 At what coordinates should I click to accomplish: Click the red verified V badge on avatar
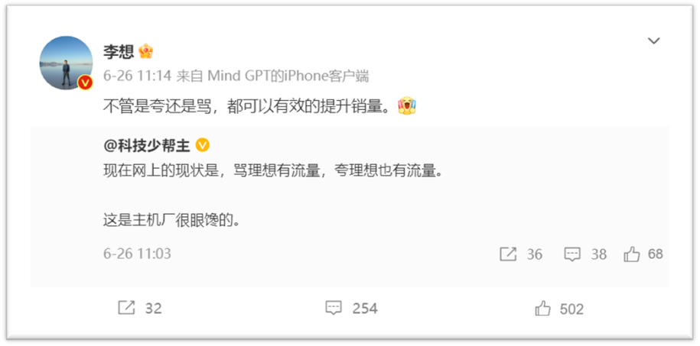point(85,82)
